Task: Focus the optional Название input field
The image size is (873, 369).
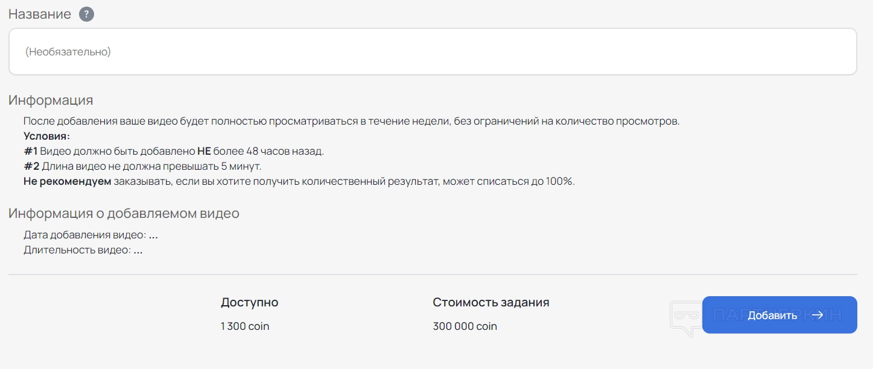Action: [432, 52]
